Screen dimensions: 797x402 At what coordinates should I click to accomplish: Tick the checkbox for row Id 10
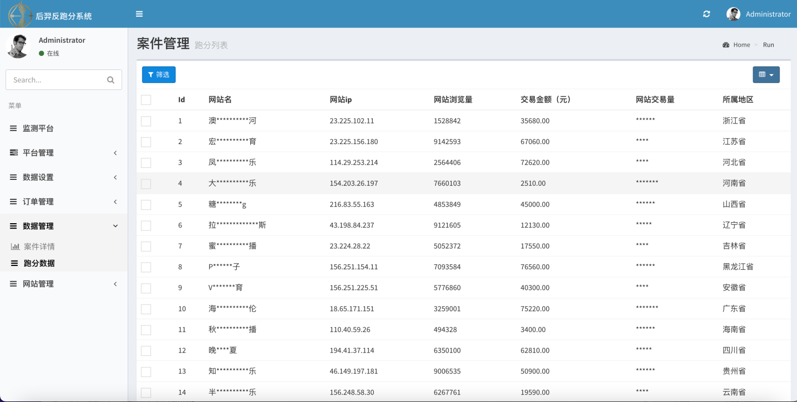[x=146, y=309]
